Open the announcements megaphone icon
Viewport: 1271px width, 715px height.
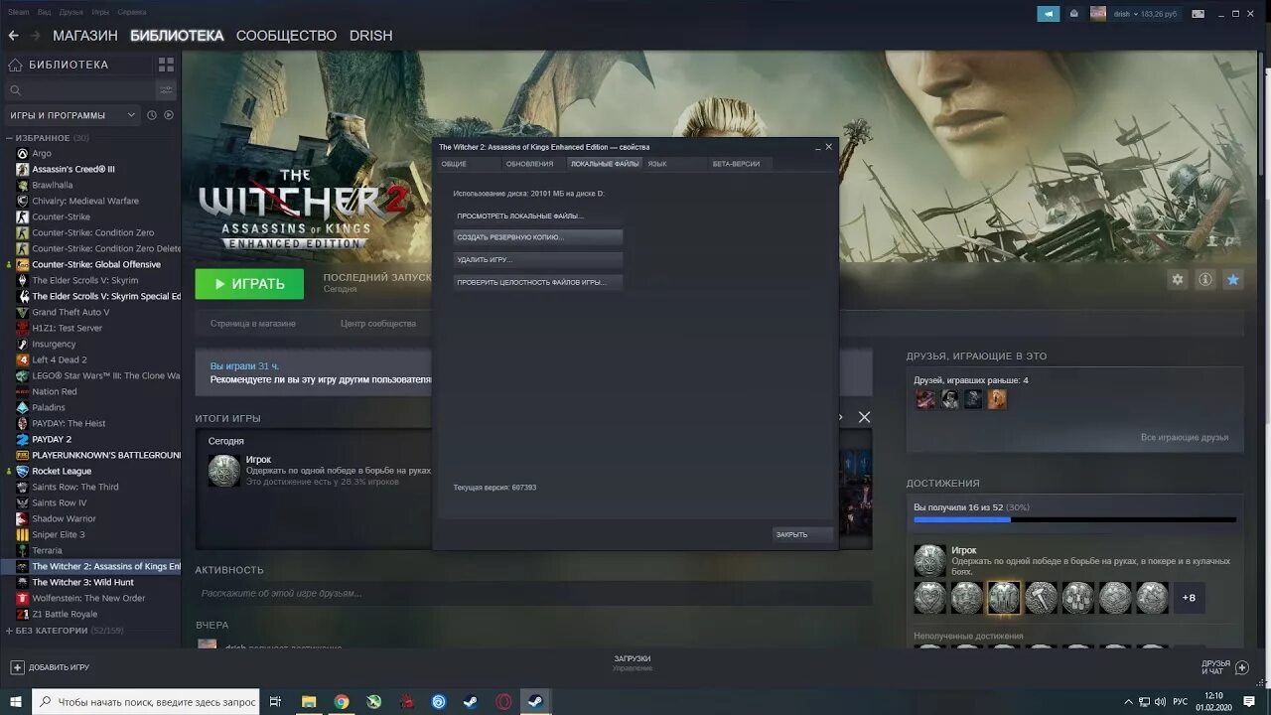pyautogui.click(x=1049, y=14)
